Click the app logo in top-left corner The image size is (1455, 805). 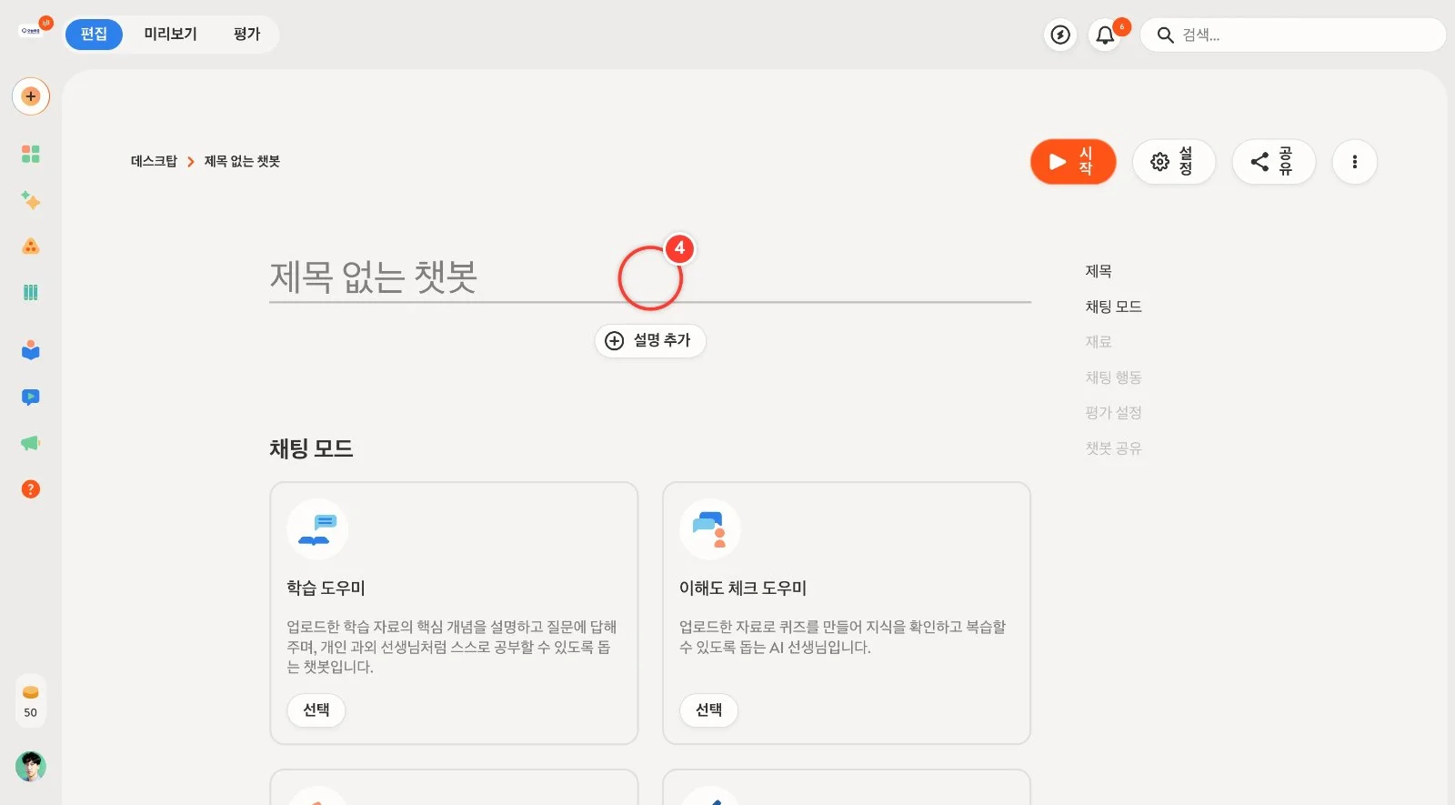(32, 30)
